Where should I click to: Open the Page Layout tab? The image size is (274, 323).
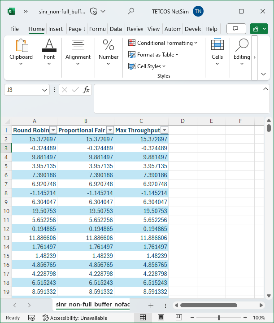click(77, 29)
